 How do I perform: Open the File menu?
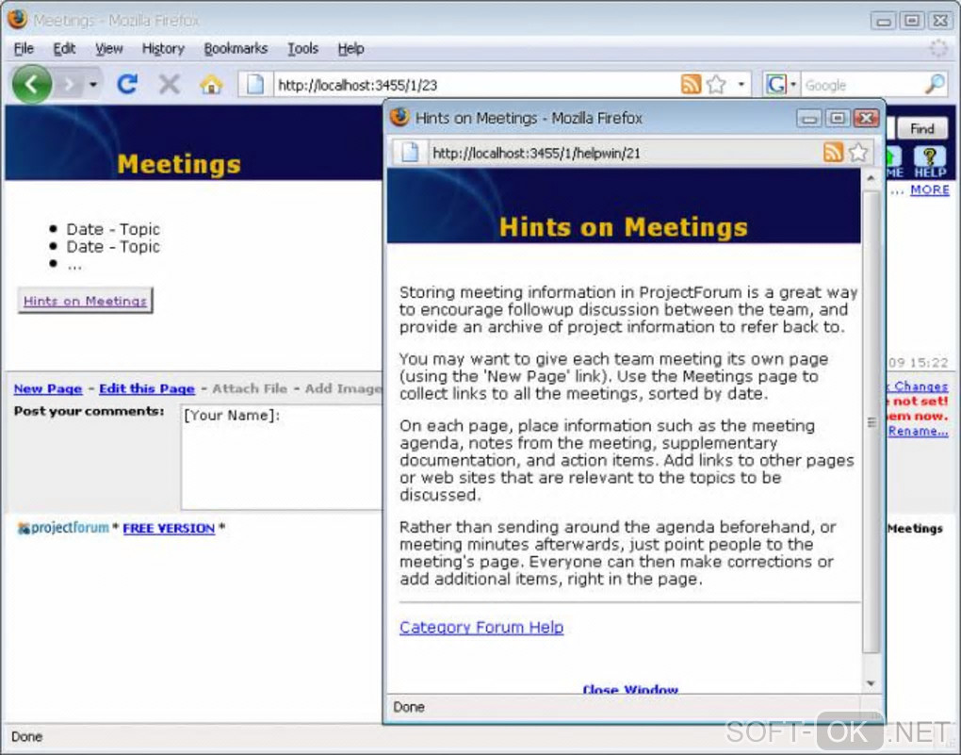coord(24,48)
